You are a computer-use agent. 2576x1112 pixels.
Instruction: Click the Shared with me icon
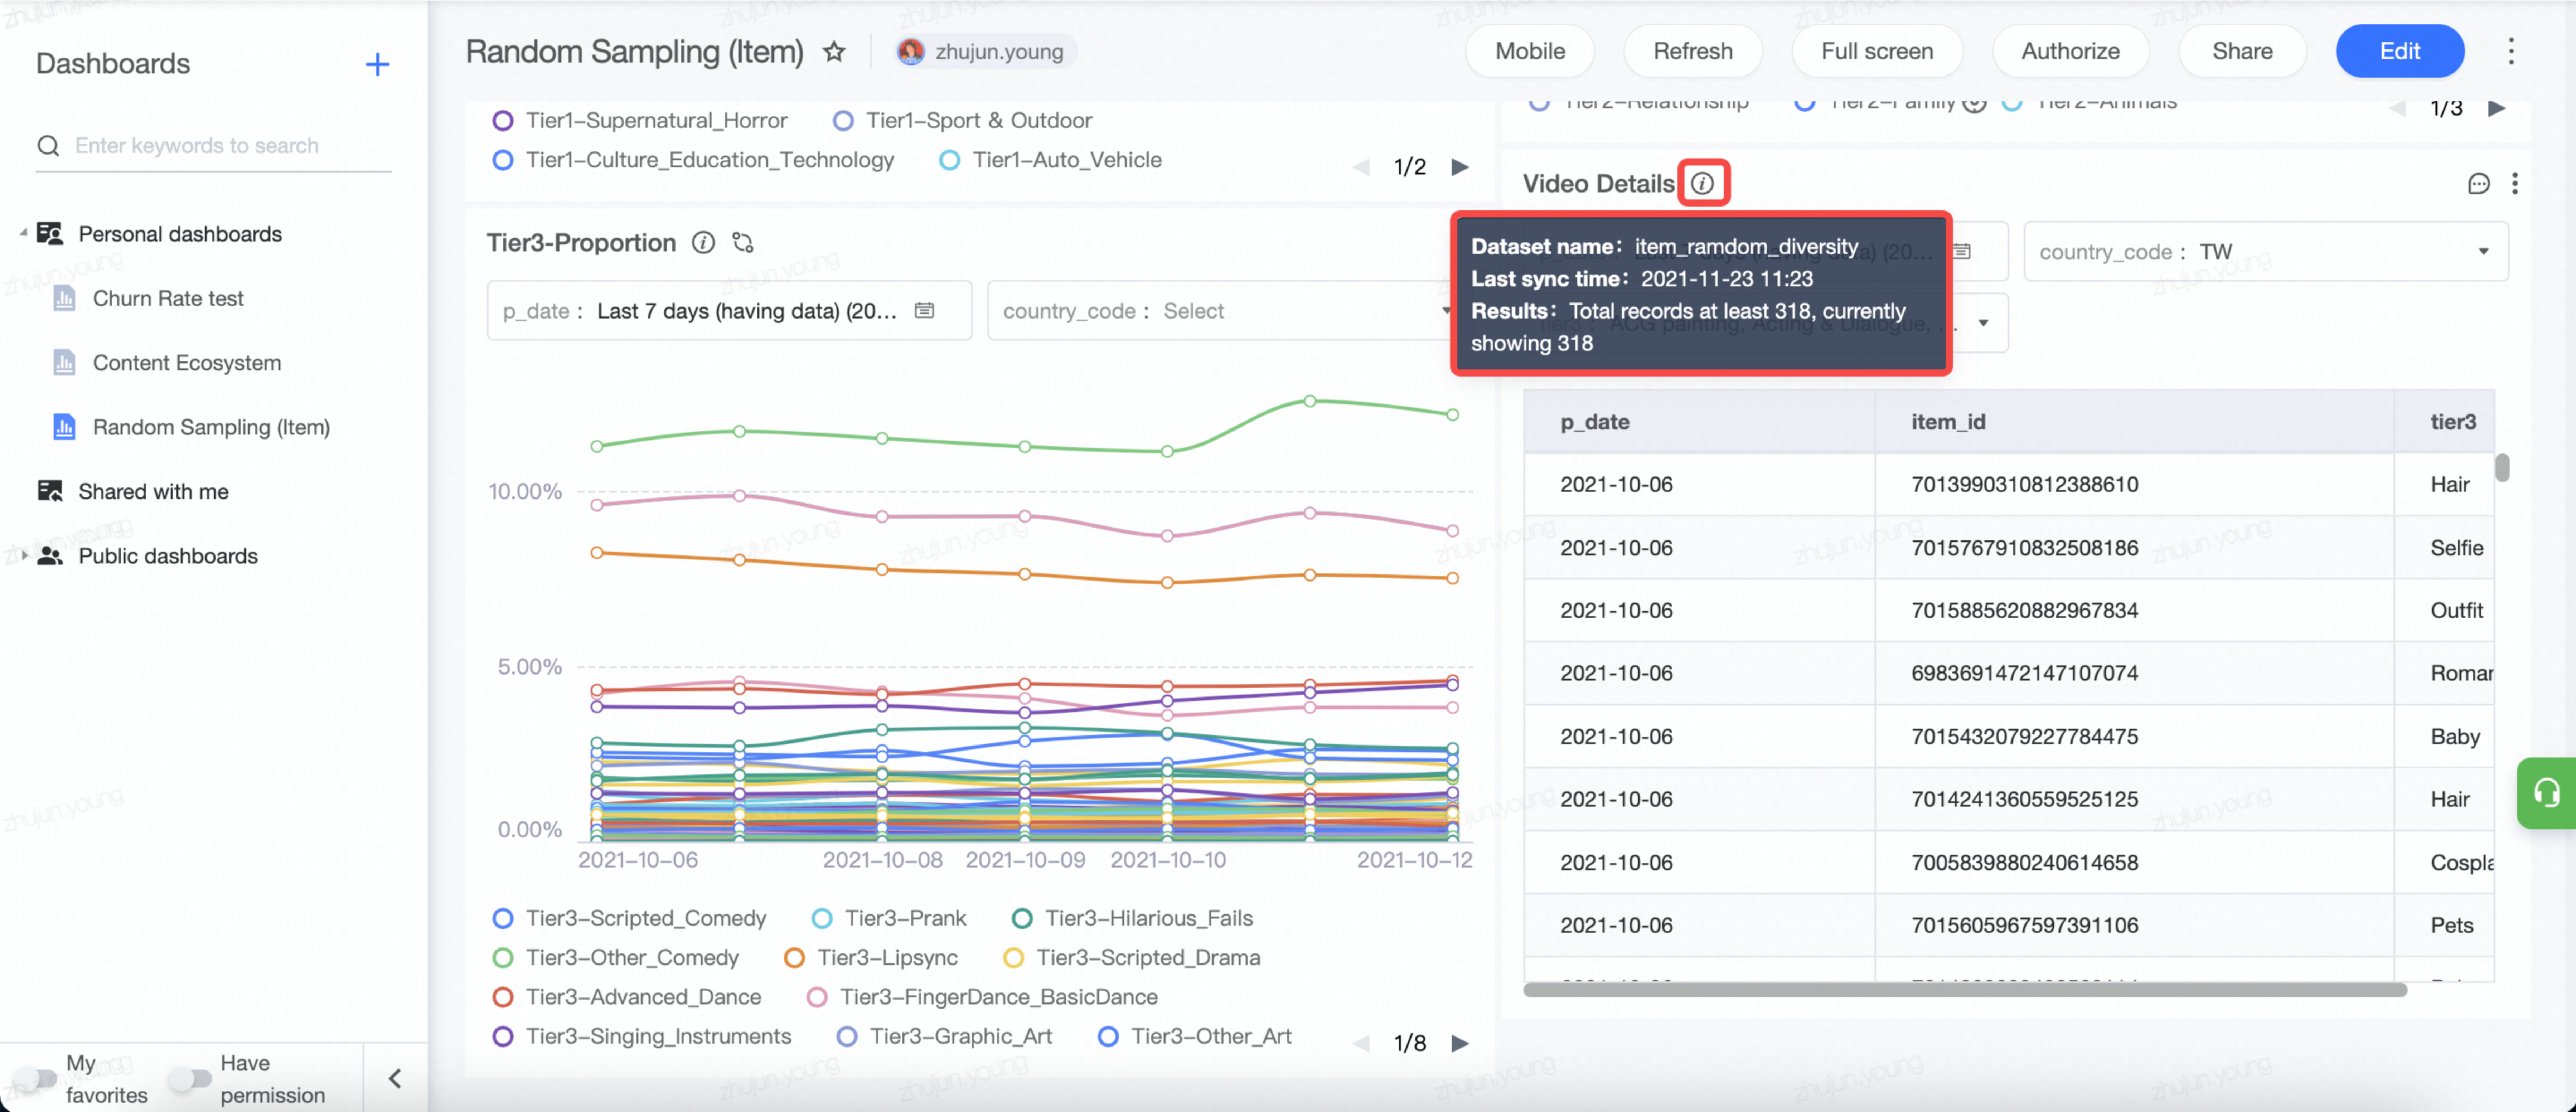(x=50, y=491)
